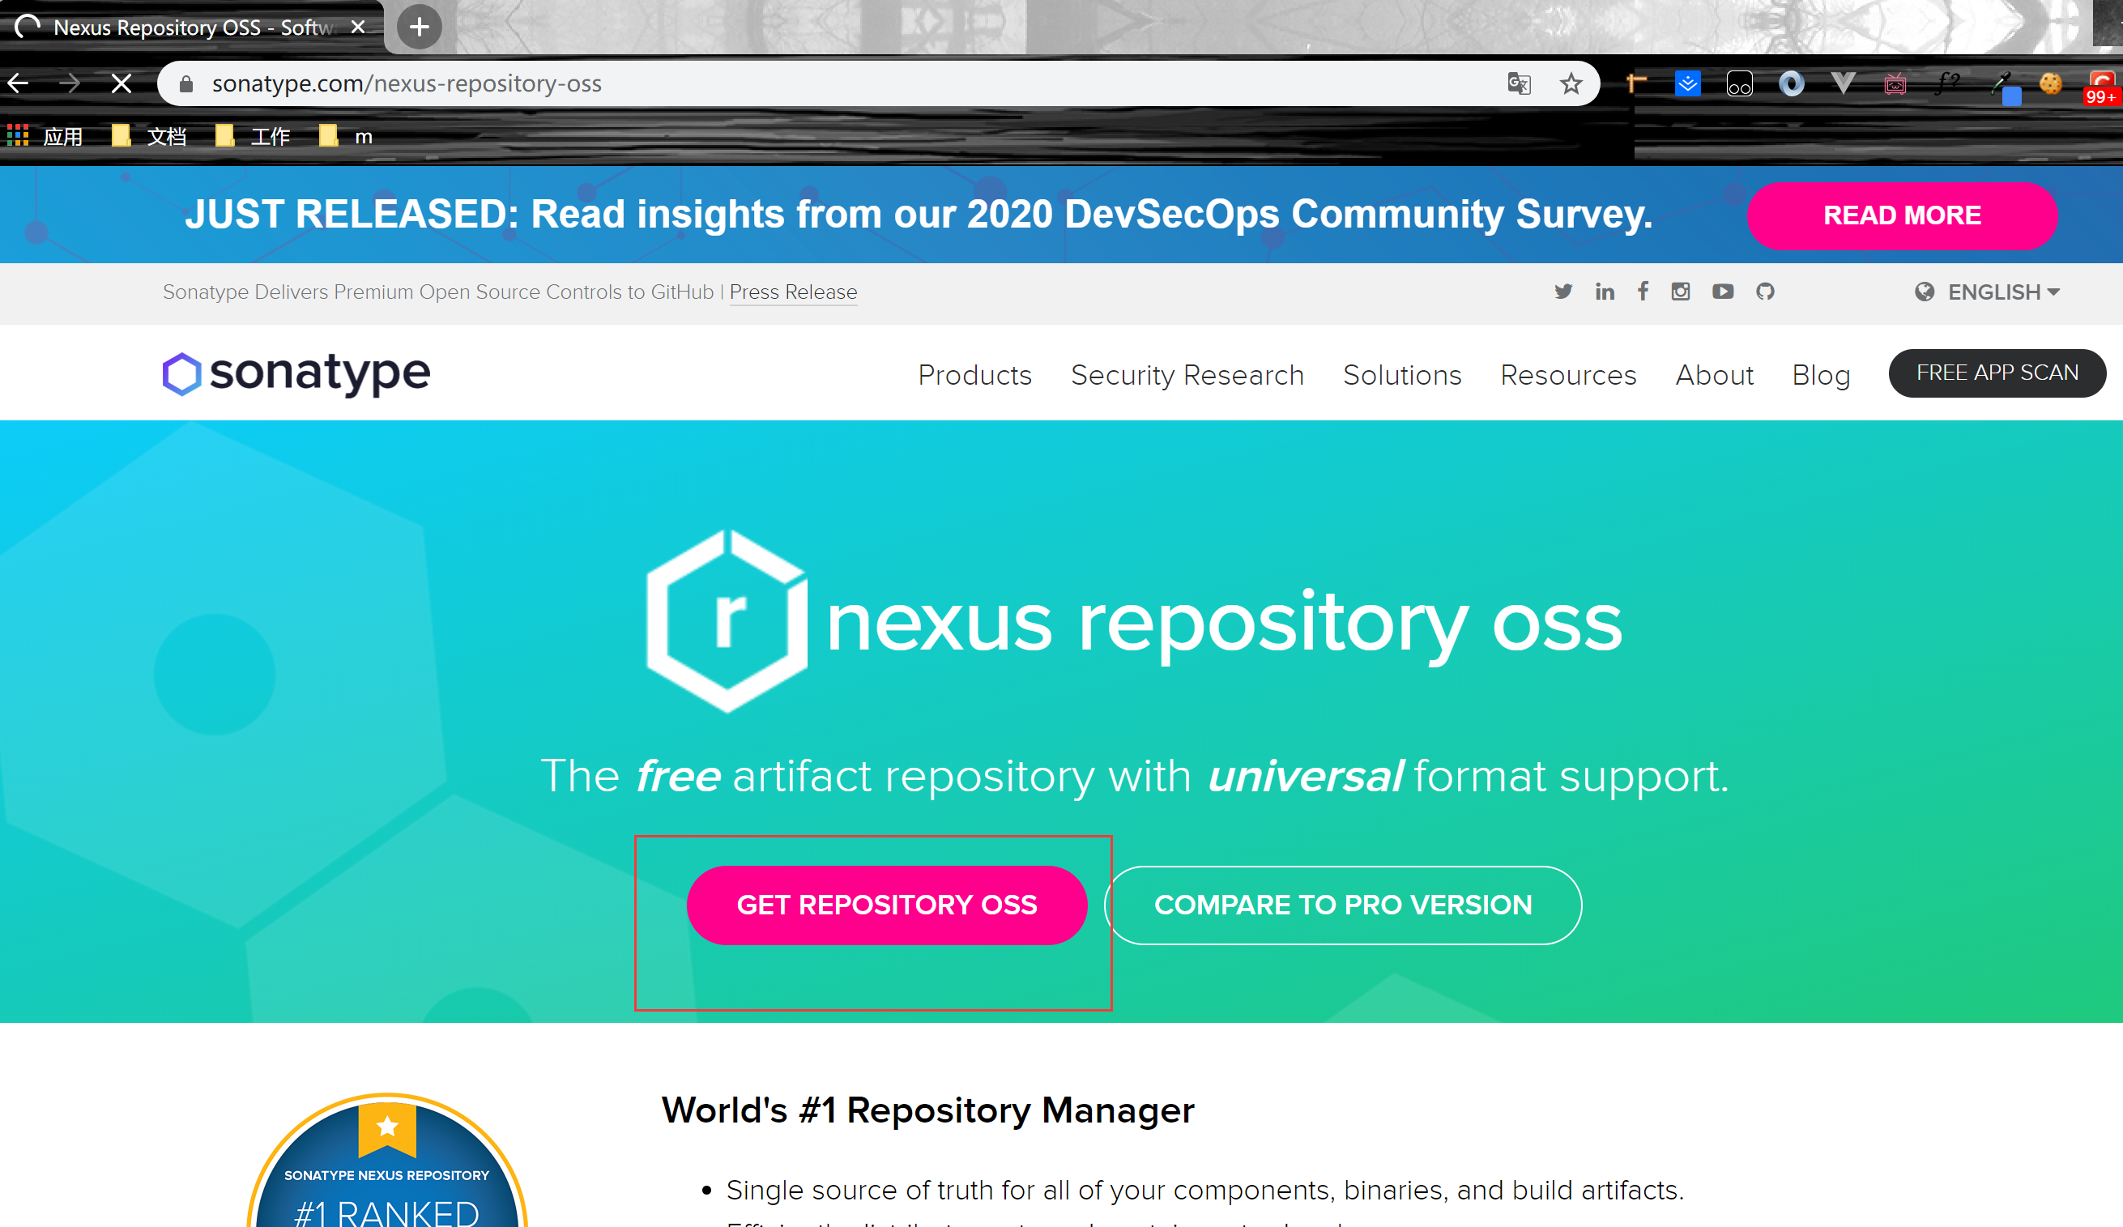The width and height of the screenshot is (2123, 1227).
Task: Click COMPARE TO PRO VERSION button
Action: [1343, 905]
